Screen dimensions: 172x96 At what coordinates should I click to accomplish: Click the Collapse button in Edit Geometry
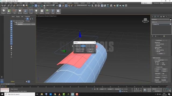164,69
